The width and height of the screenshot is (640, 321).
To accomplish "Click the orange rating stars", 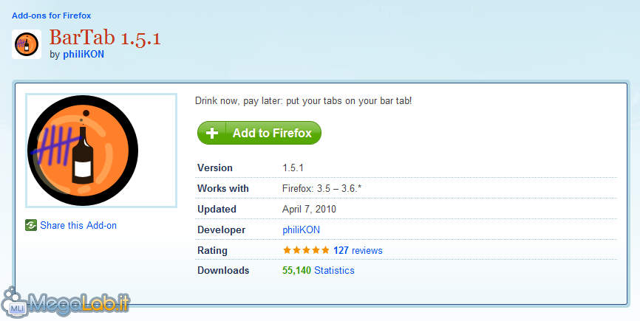I will [x=306, y=250].
